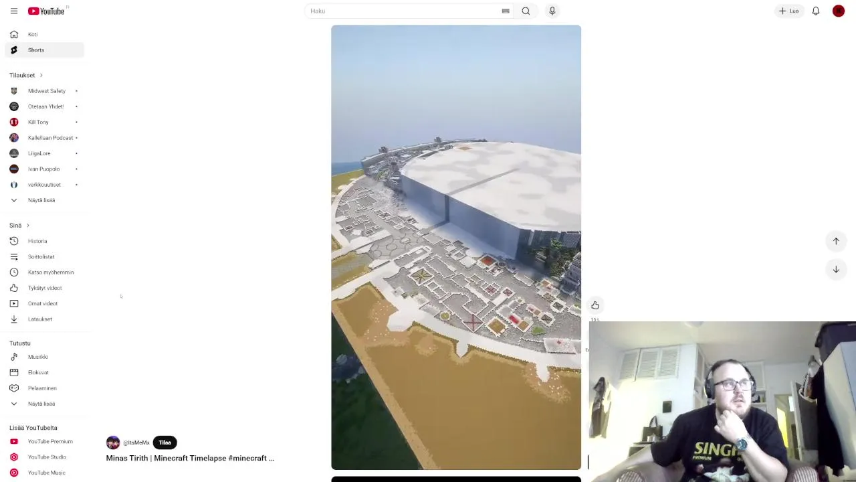Open Omat videot
The width and height of the screenshot is (856, 482).
pyautogui.click(x=45, y=303)
